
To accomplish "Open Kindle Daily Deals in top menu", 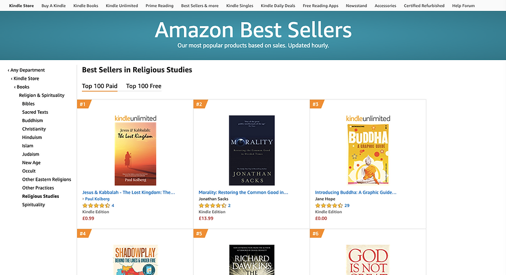I will point(278,6).
